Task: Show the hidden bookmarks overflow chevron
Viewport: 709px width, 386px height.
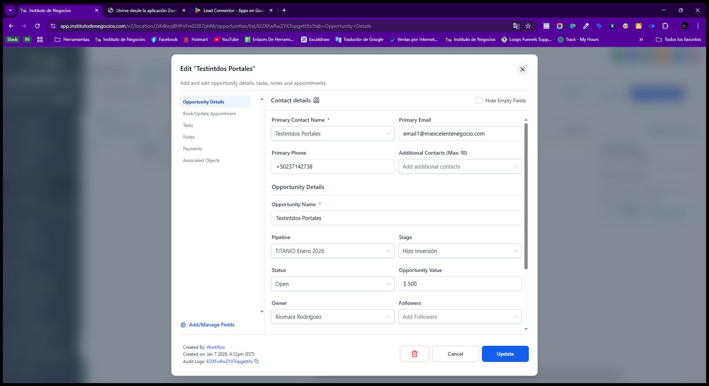Action: coord(641,39)
